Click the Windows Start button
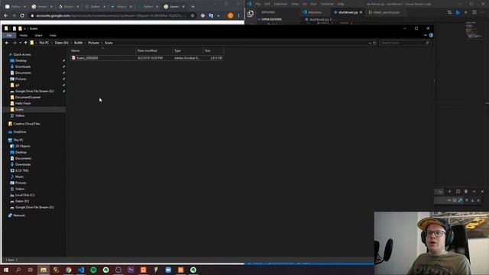Screen dimensions: 489x275 click(6, 270)
